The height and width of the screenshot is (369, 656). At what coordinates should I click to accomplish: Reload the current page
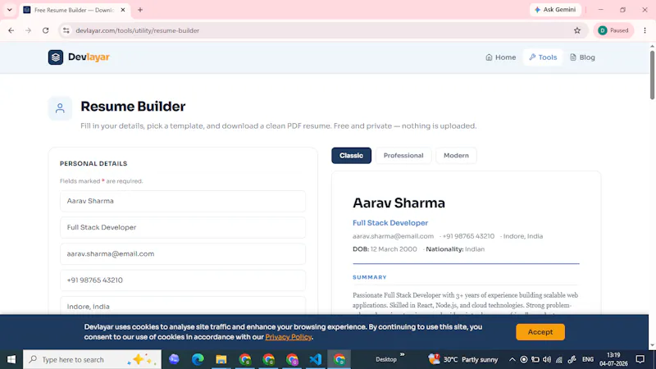(46, 30)
